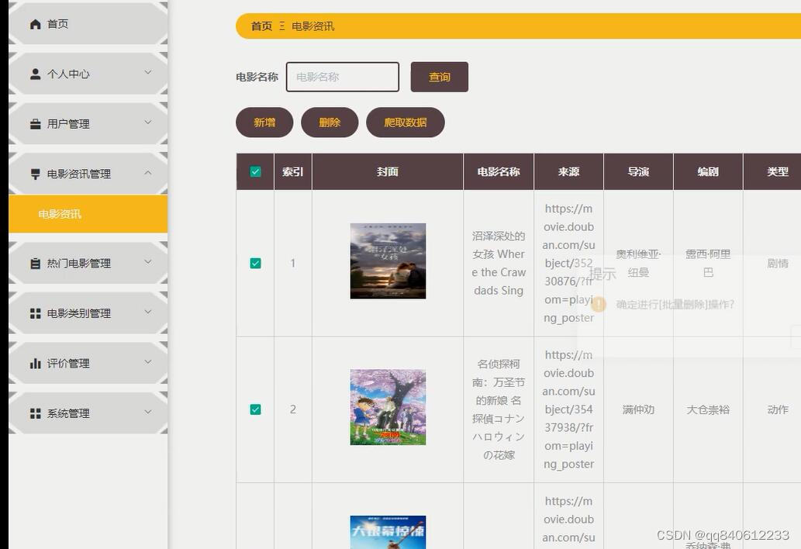The width and height of the screenshot is (801, 549).
Task: Click the partial poster in row 3
Action: 388,532
